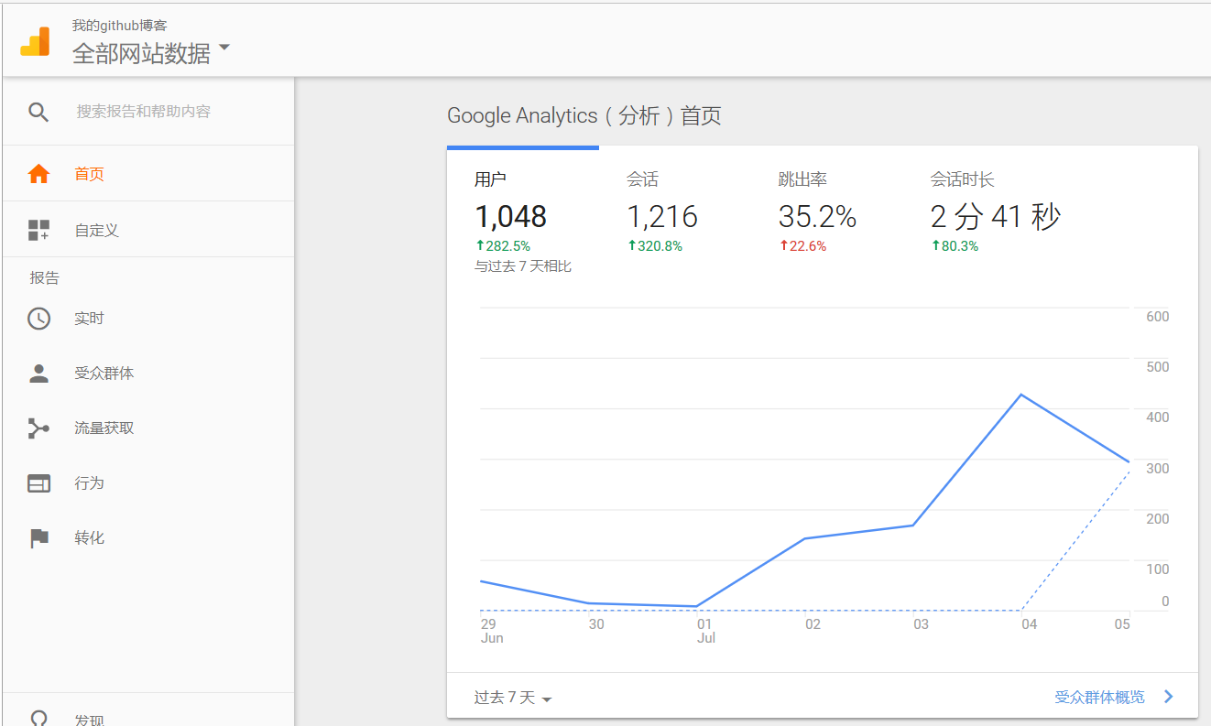Click the 1,216 sessions value
This screenshot has height=726, width=1211.
(662, 217)
